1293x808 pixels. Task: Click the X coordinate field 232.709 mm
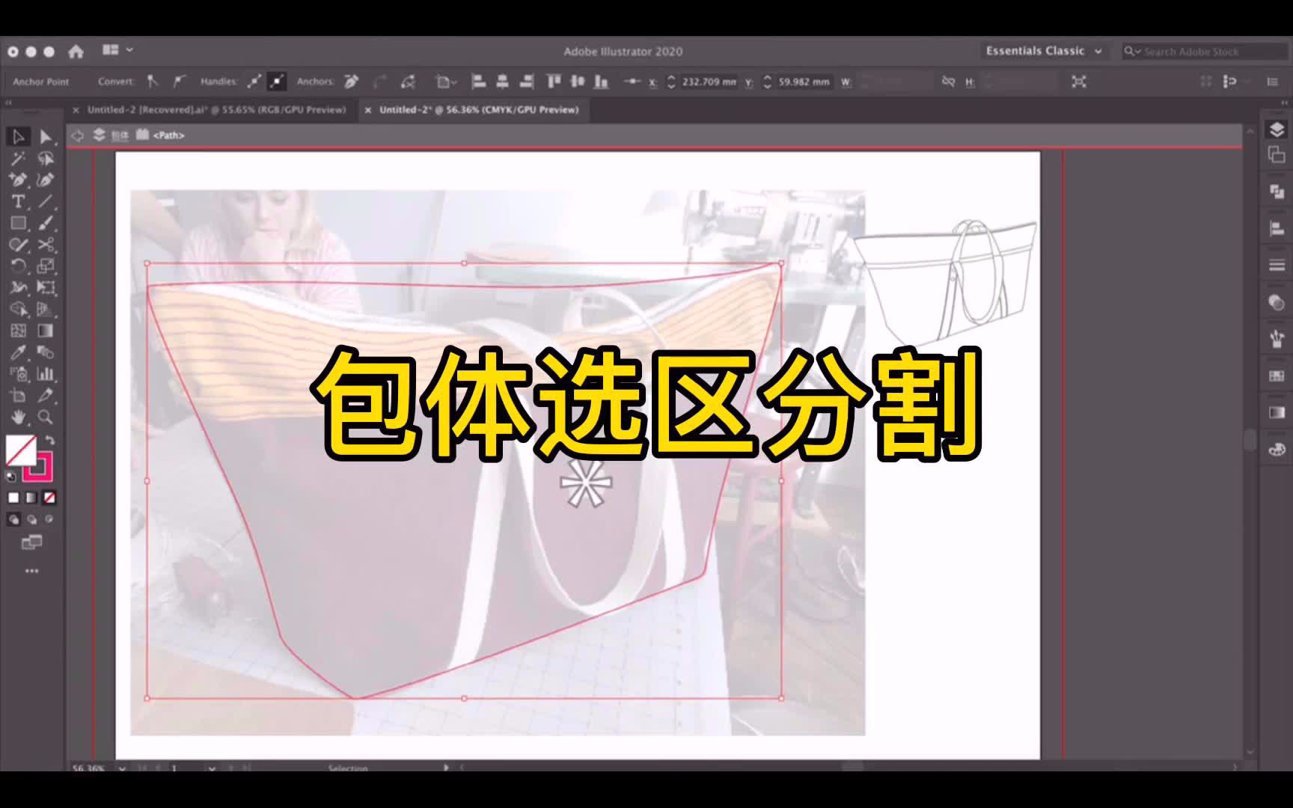[709, 82]
